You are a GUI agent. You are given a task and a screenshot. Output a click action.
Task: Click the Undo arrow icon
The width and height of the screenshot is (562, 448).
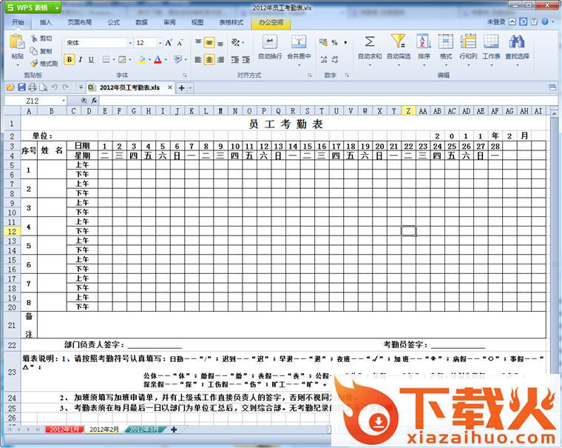[x=55, y=87]
